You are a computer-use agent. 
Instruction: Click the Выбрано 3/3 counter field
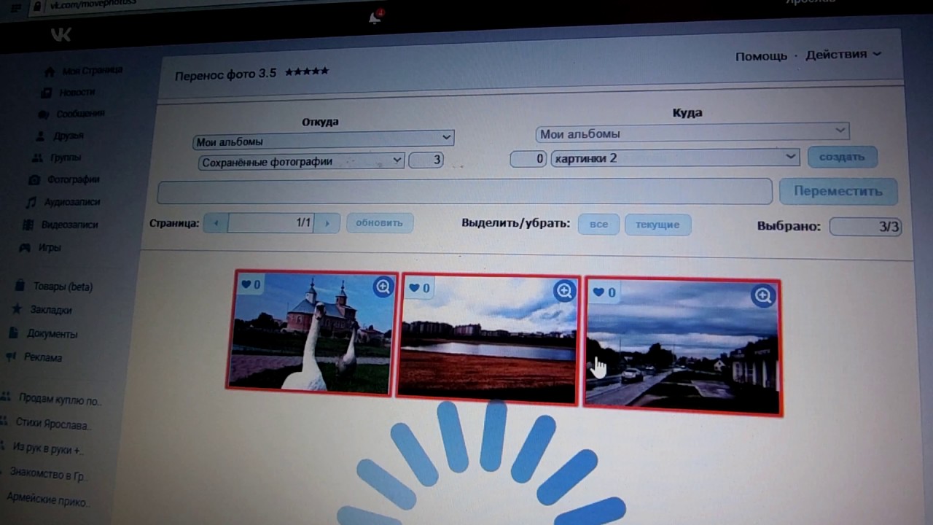pyautogui.click(x=866, y=227)
